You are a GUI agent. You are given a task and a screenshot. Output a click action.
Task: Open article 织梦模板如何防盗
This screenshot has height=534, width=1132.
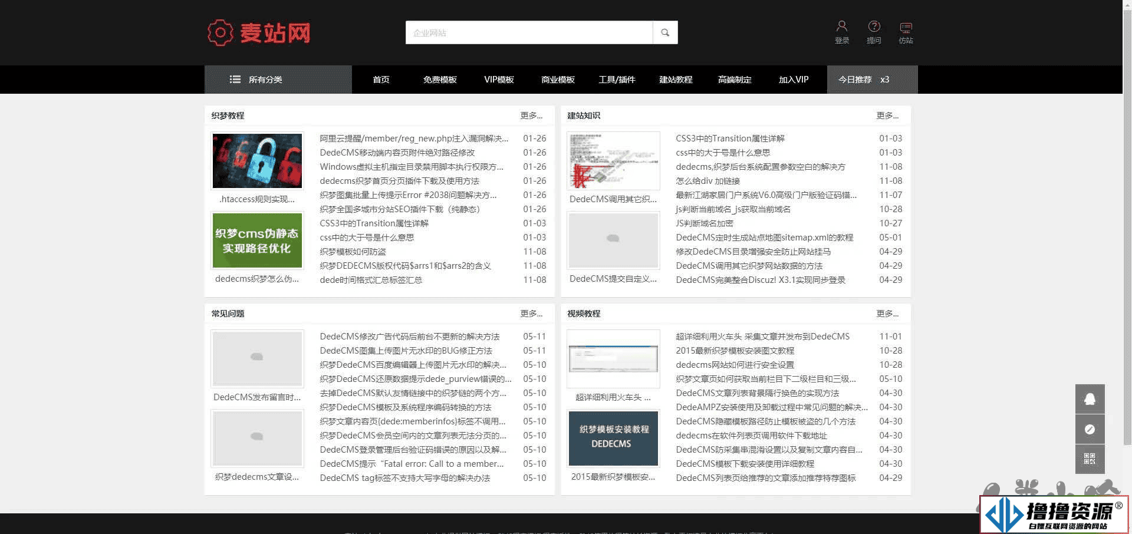[x=353, y=252]
